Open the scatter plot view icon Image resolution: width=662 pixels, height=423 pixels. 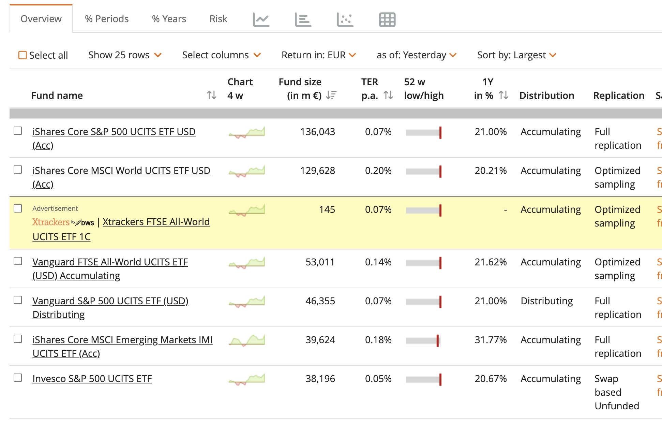(x=345, y=19)
